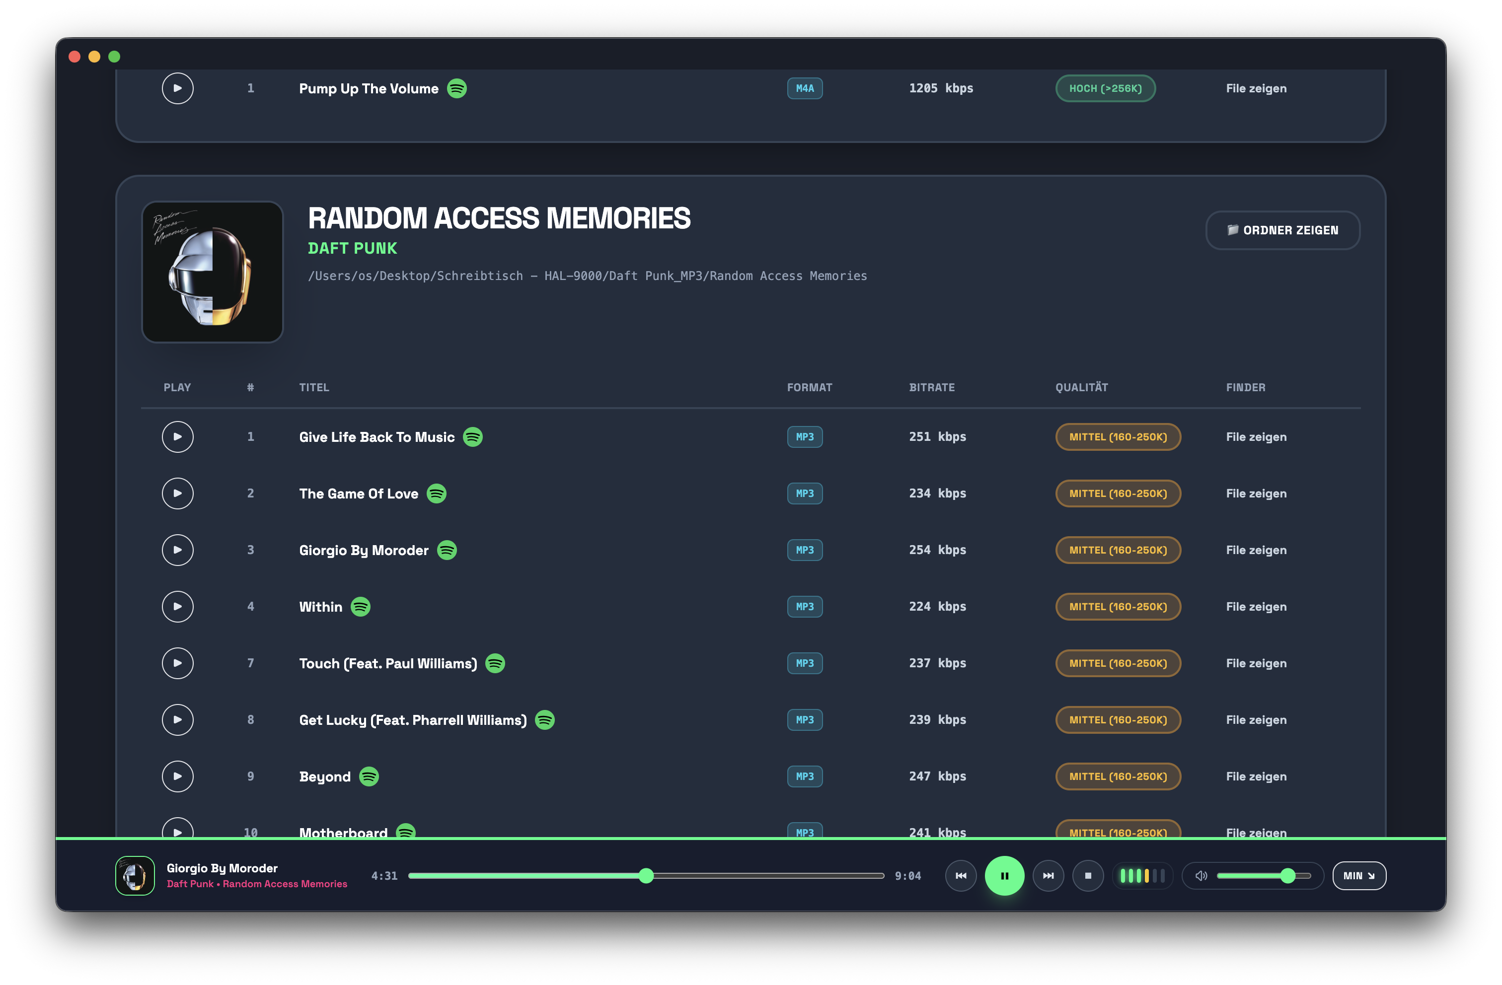Click ORDNER ZEIGEN folder button
Viewport: 1502px width, 985px height.
(x=1283, y=230)
